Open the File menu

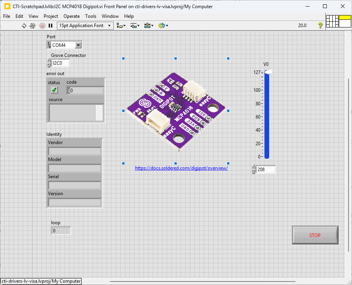click(x=7, y=16)
